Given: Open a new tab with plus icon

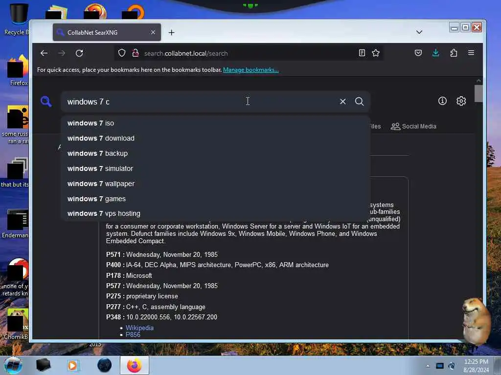Looking at the screenshot, I should click(x=172, y=33).
